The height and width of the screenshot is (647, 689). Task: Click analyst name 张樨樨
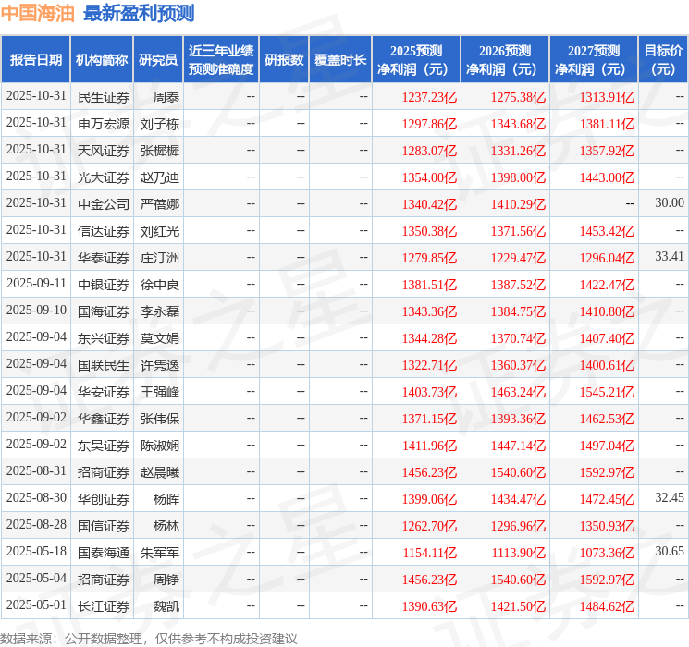(160, 151)
